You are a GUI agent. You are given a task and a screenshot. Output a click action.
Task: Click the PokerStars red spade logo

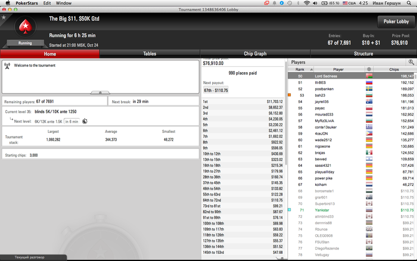coord(25,27)
